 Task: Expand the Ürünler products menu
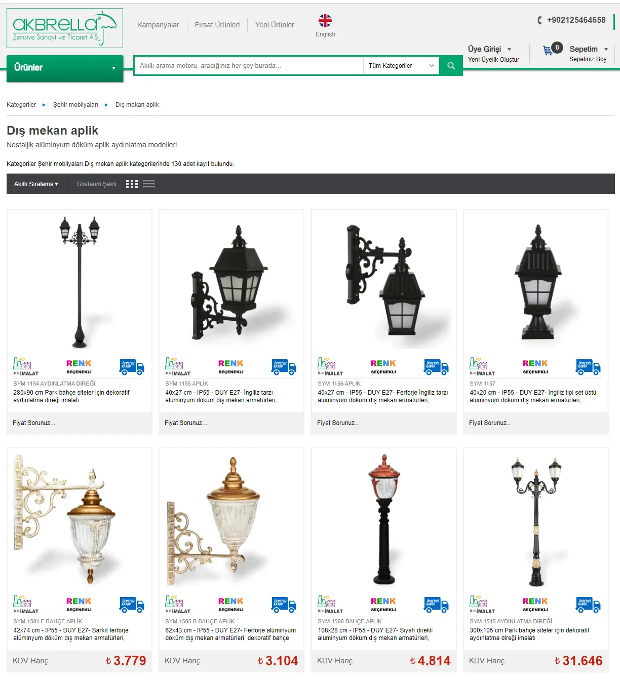[65, 68]
